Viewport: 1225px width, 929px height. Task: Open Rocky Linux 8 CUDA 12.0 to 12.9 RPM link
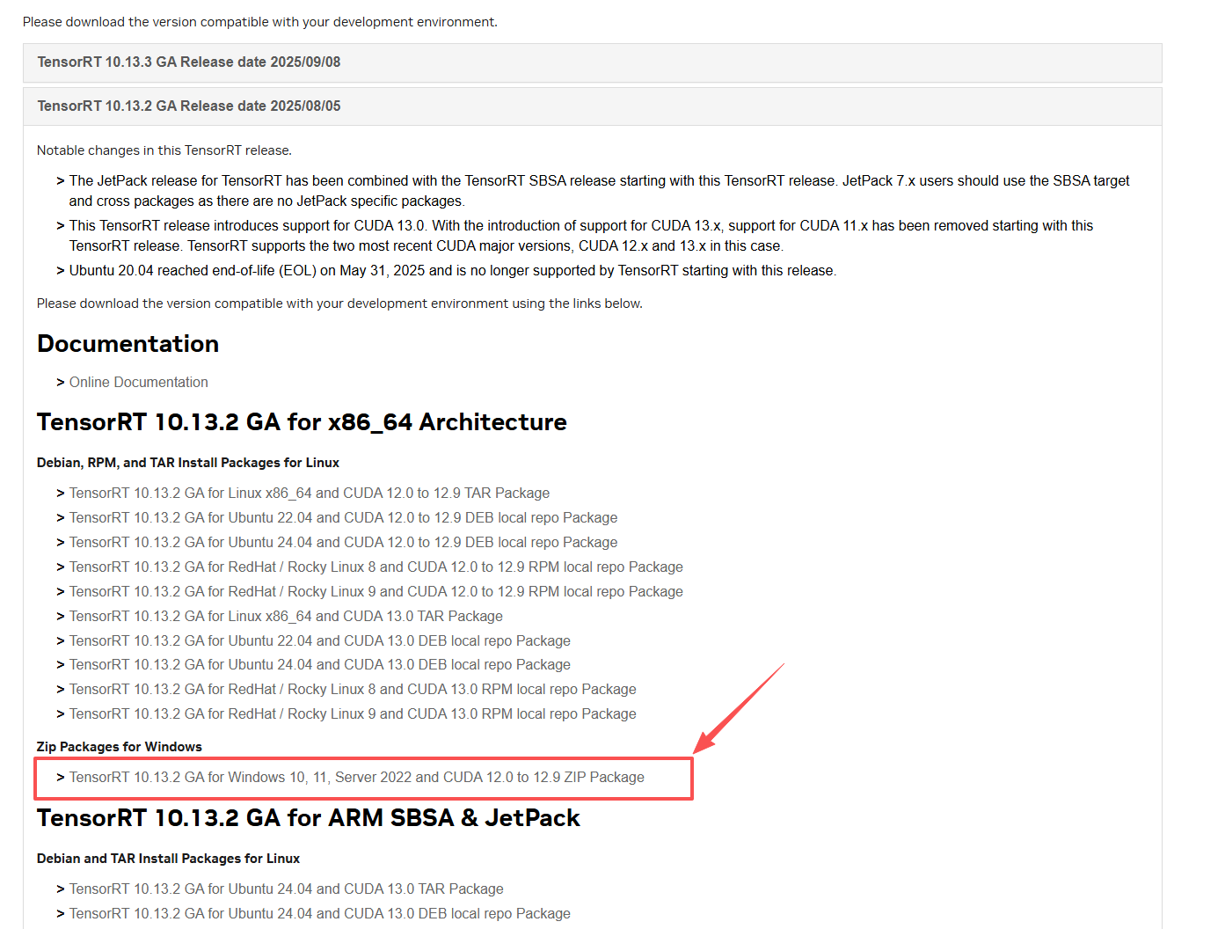click(376, 567)
